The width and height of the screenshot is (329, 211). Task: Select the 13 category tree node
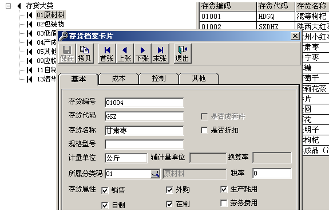[46, 79]
